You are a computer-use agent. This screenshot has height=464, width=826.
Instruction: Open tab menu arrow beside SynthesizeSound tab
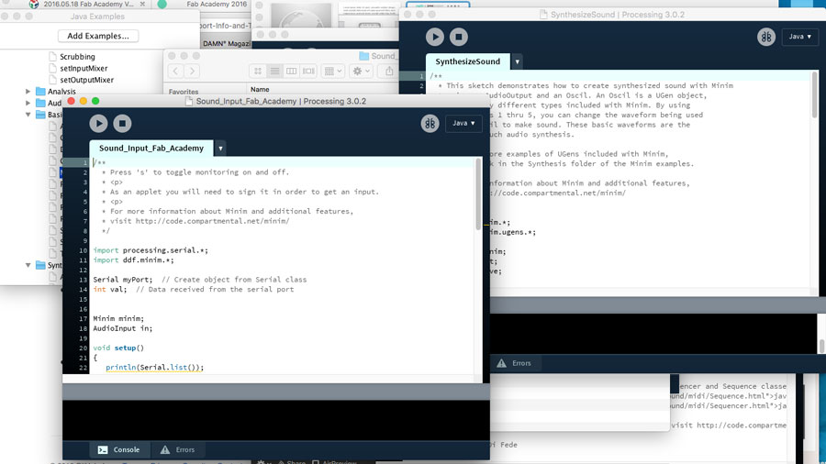coord(518,62)
